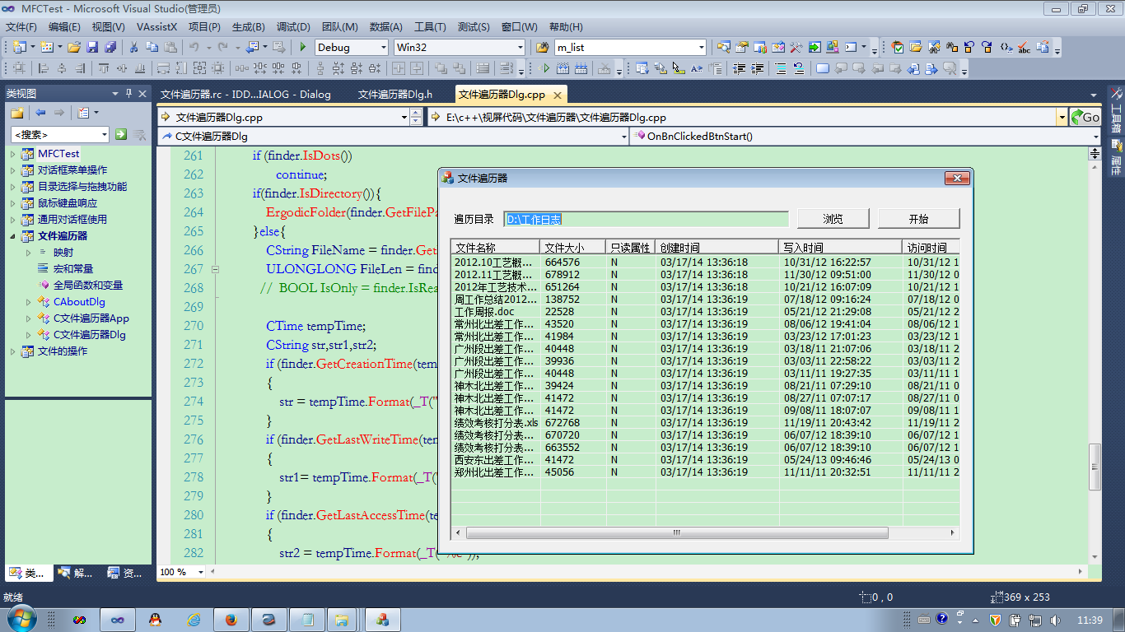Click the 文件大小 column header

point(572,247)
